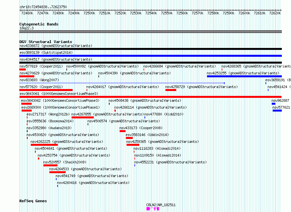Open nsv4259365 variant label

(x=163, y=142)
